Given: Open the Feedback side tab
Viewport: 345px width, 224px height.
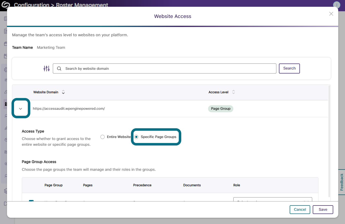Looking at the screenshot, I should pyautogui.click(x=341, y=182).
